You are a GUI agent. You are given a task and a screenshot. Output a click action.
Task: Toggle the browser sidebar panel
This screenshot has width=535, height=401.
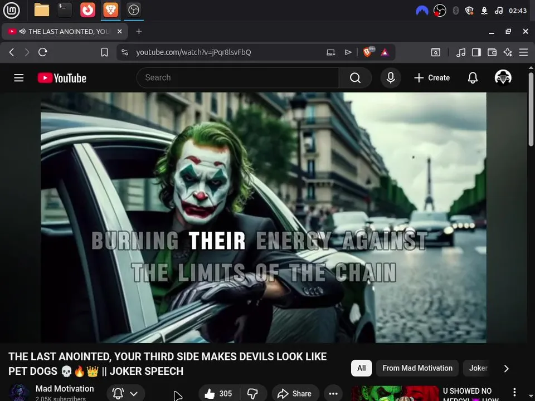tap(476, 52)
